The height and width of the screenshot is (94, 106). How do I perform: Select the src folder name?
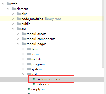tap(23, 29)
